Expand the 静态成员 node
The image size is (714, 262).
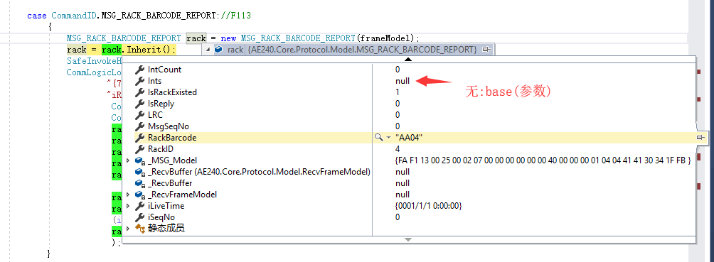click(x=128, y=229)
